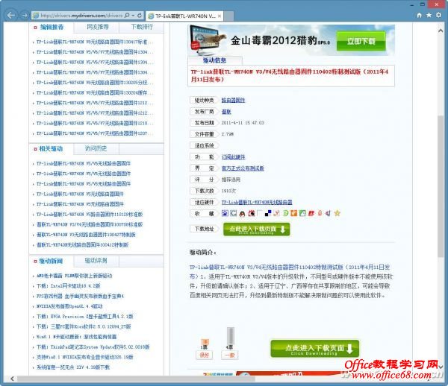Open the 130417标准 firmware link in 编辑推荐
Image resolution: width=448 pixels, height=386 pixels.
point(95,42)
